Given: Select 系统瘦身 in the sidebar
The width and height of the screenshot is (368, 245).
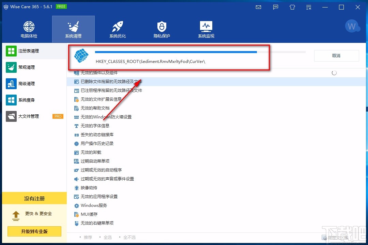Looking at the screenshot, I should 34,100.
